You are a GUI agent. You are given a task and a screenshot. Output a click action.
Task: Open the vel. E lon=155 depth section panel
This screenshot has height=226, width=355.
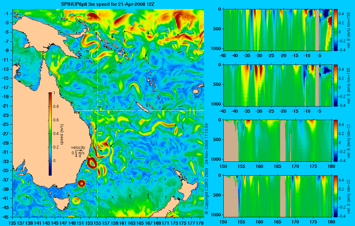coord(277,30)
